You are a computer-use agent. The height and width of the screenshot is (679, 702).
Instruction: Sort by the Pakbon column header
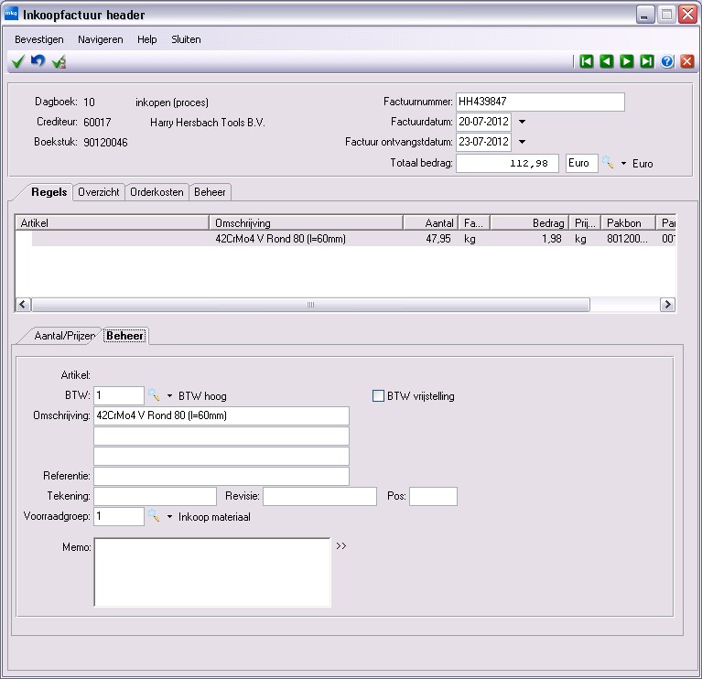pyautogui.click(x=628, y=223)
